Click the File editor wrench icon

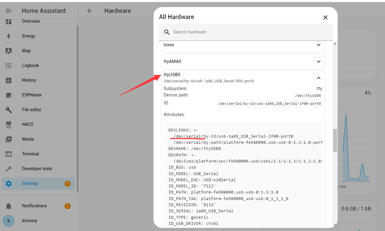click(9, 110)
